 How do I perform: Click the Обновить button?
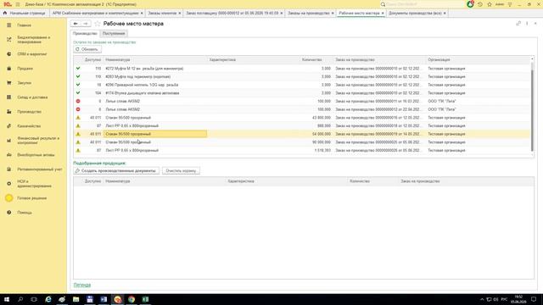point(87,49)
